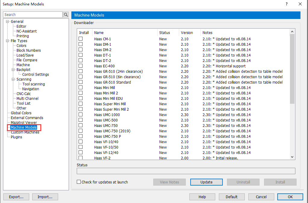This screenshot has width=308, height=203.
Task: Click 'Horizontal support' note text
Action: [x=231, y=66]
